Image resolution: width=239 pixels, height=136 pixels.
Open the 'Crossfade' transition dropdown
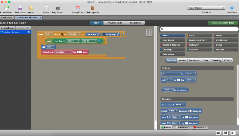point(63,52)
